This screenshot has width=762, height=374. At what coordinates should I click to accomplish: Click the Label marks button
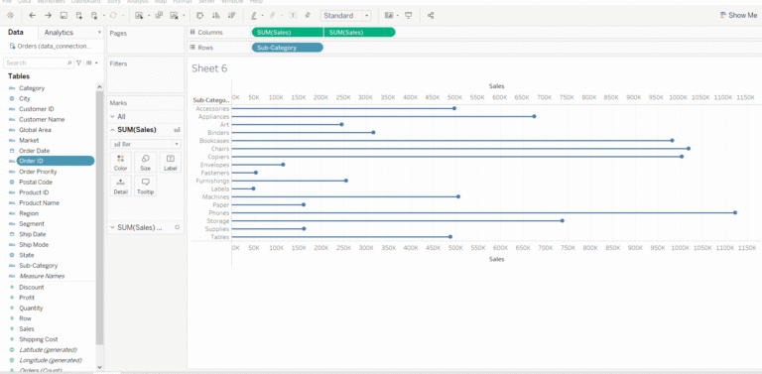coord(170,163)
